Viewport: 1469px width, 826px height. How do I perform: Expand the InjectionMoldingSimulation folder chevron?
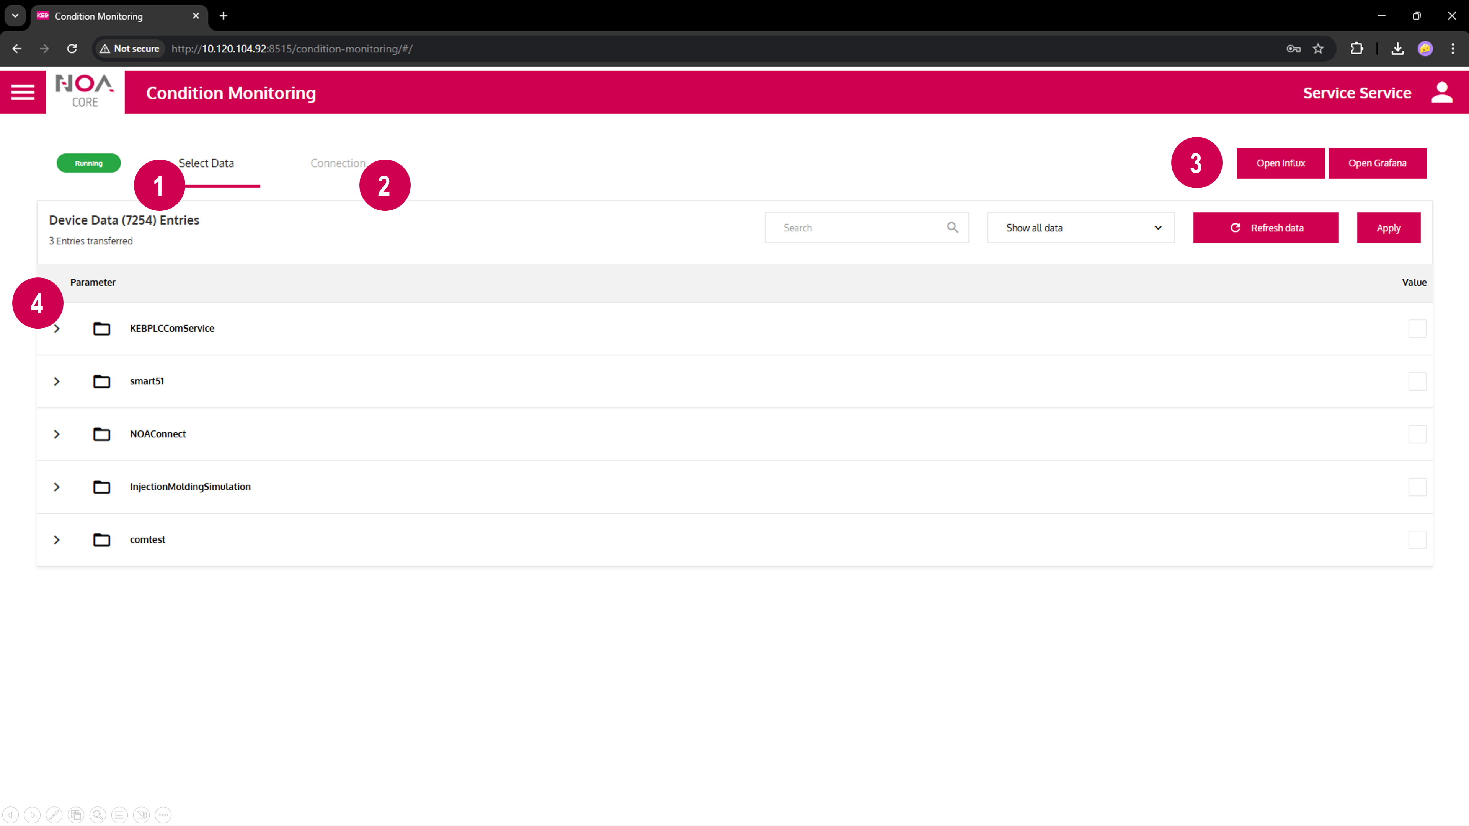[x=57, y=487]
